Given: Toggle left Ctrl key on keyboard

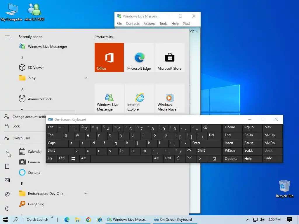Looking at the screenshot, I should pyautogui.click(x=62, y=158).
